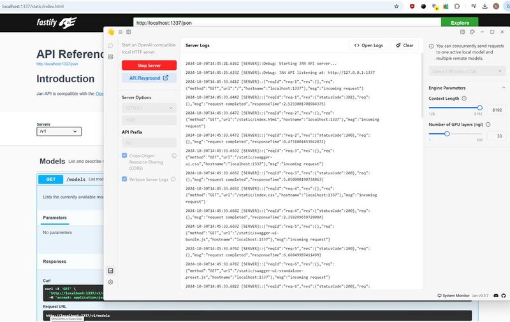The height and width of the screenshot is (322, 510).
Task: Open the chat thread icon in Jan sidebar
Action: tap(110, 46)
